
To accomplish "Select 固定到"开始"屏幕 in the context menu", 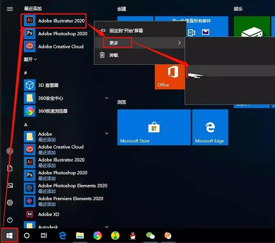I will click(x=126, y=31).
